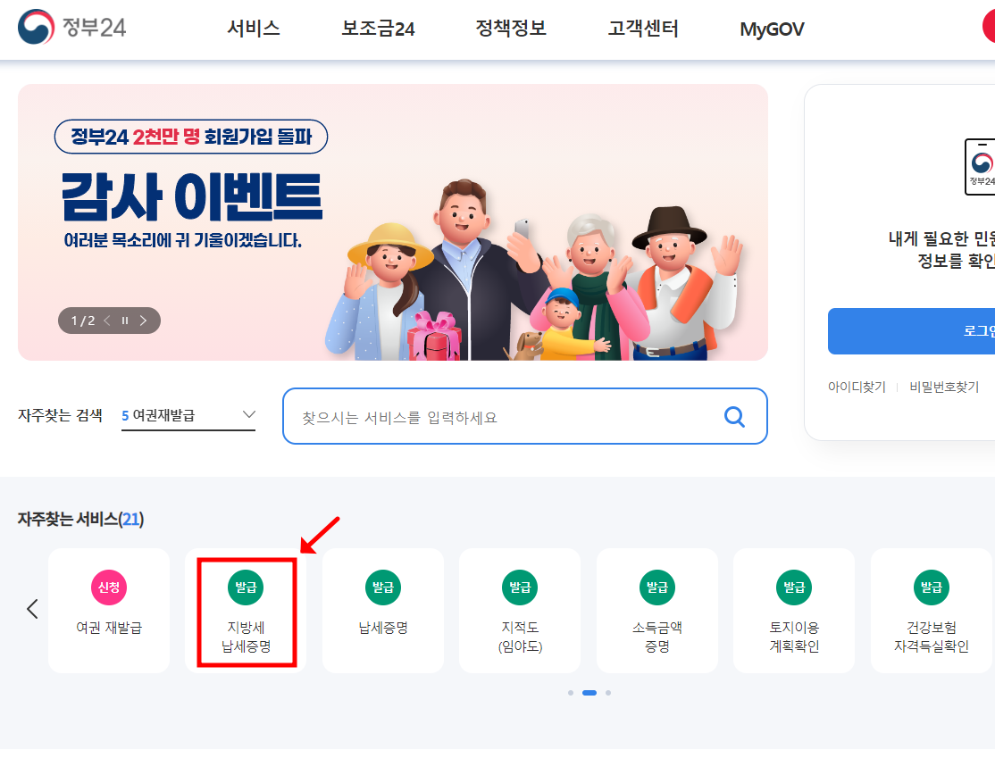This screenshot has height=775, width=995.
Task: Open the MyGOV menu
Action: [772, 29]
